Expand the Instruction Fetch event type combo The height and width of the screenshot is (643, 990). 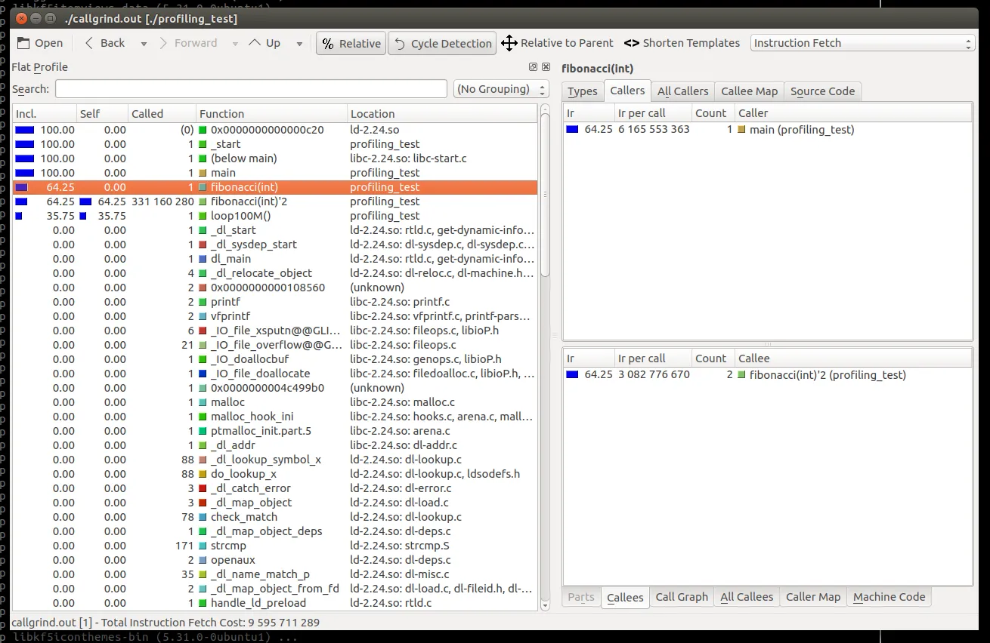point(862,43)
